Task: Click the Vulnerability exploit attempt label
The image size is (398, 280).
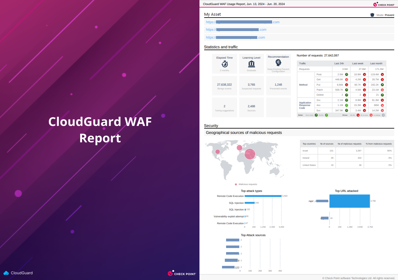Action: coord(229,216)
